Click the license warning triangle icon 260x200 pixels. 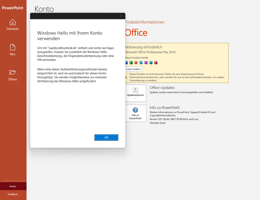click(x=126, y=77)
